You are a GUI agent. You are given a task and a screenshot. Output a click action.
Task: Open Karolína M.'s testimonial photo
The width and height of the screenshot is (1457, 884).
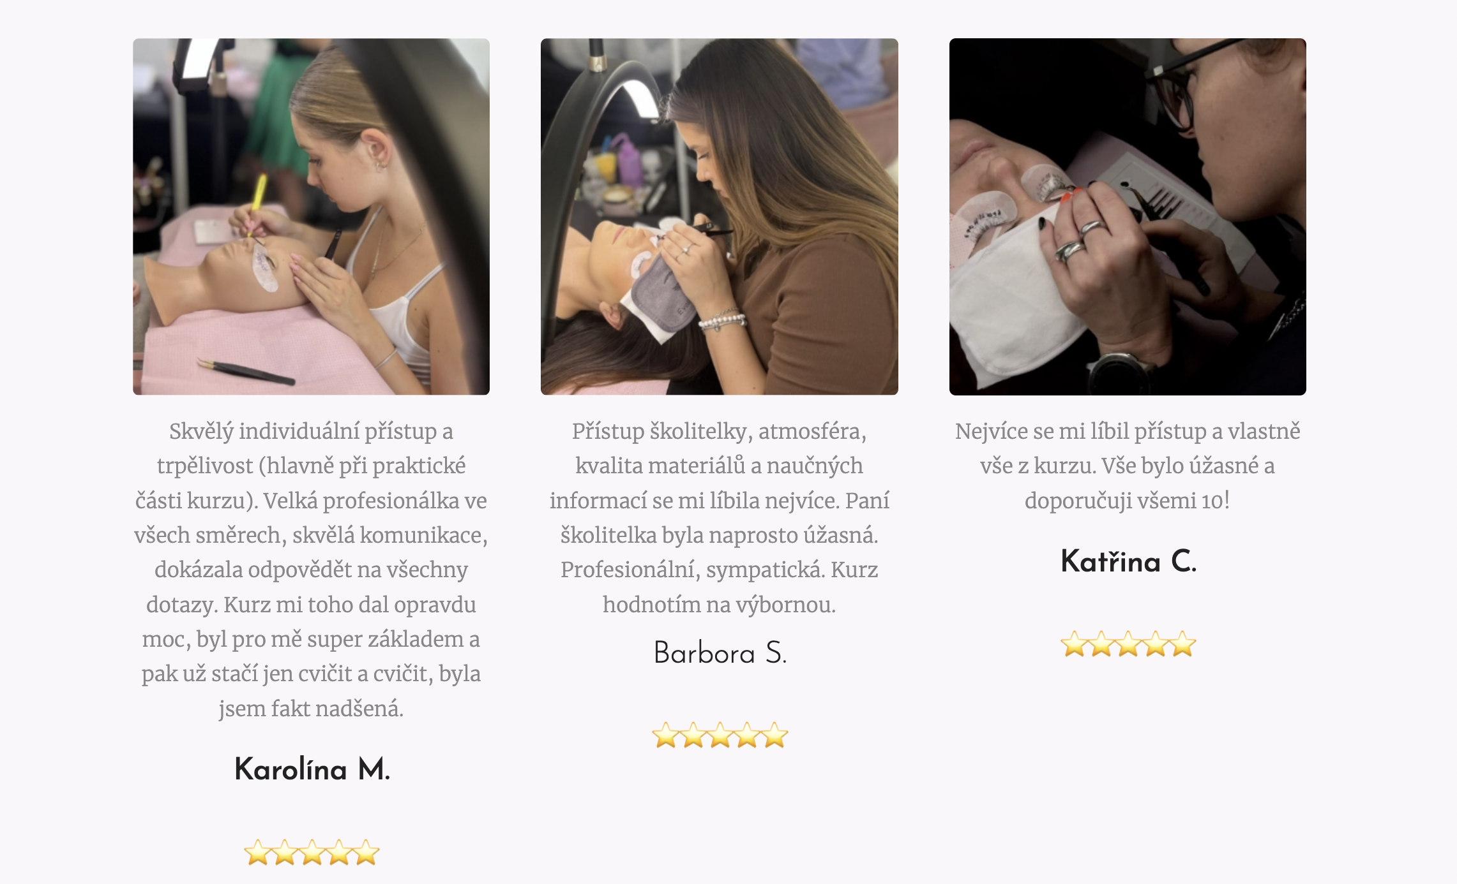(x=311, y=216)
